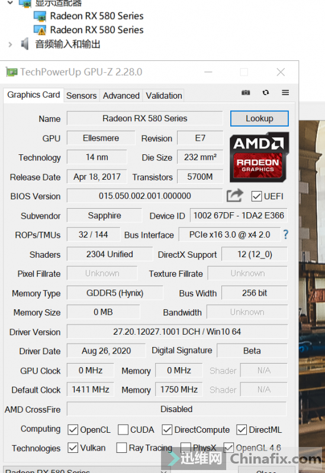
Task: Click the Name field Radeon RX 580 Series
Action: [144, 118]
